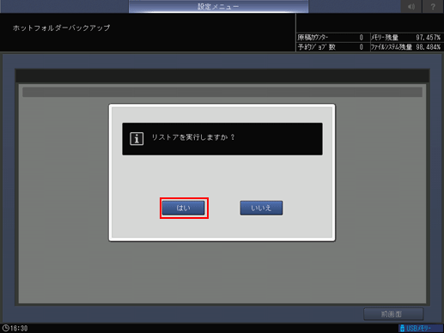Select the リストアを実行しますか？ message text

(193, 137)
